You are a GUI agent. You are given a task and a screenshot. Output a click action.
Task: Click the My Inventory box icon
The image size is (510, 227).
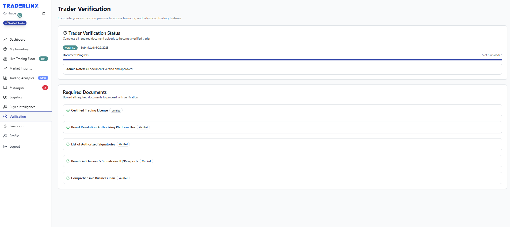pyautogui.click(x=5, y=49)
